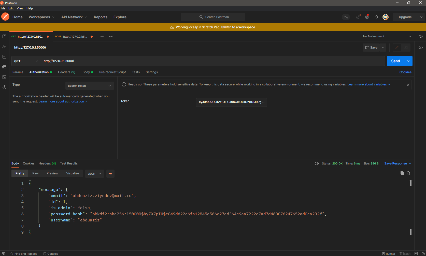Open the Workspaces dropdown
Image resolution: width=426 pixels, height=256 pixels.
click(41, 17)
